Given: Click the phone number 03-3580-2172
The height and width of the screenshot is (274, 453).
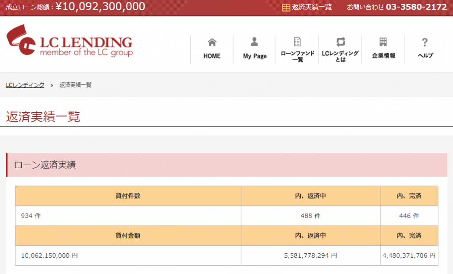Looking at the screenshot, I should coord(416,8).
